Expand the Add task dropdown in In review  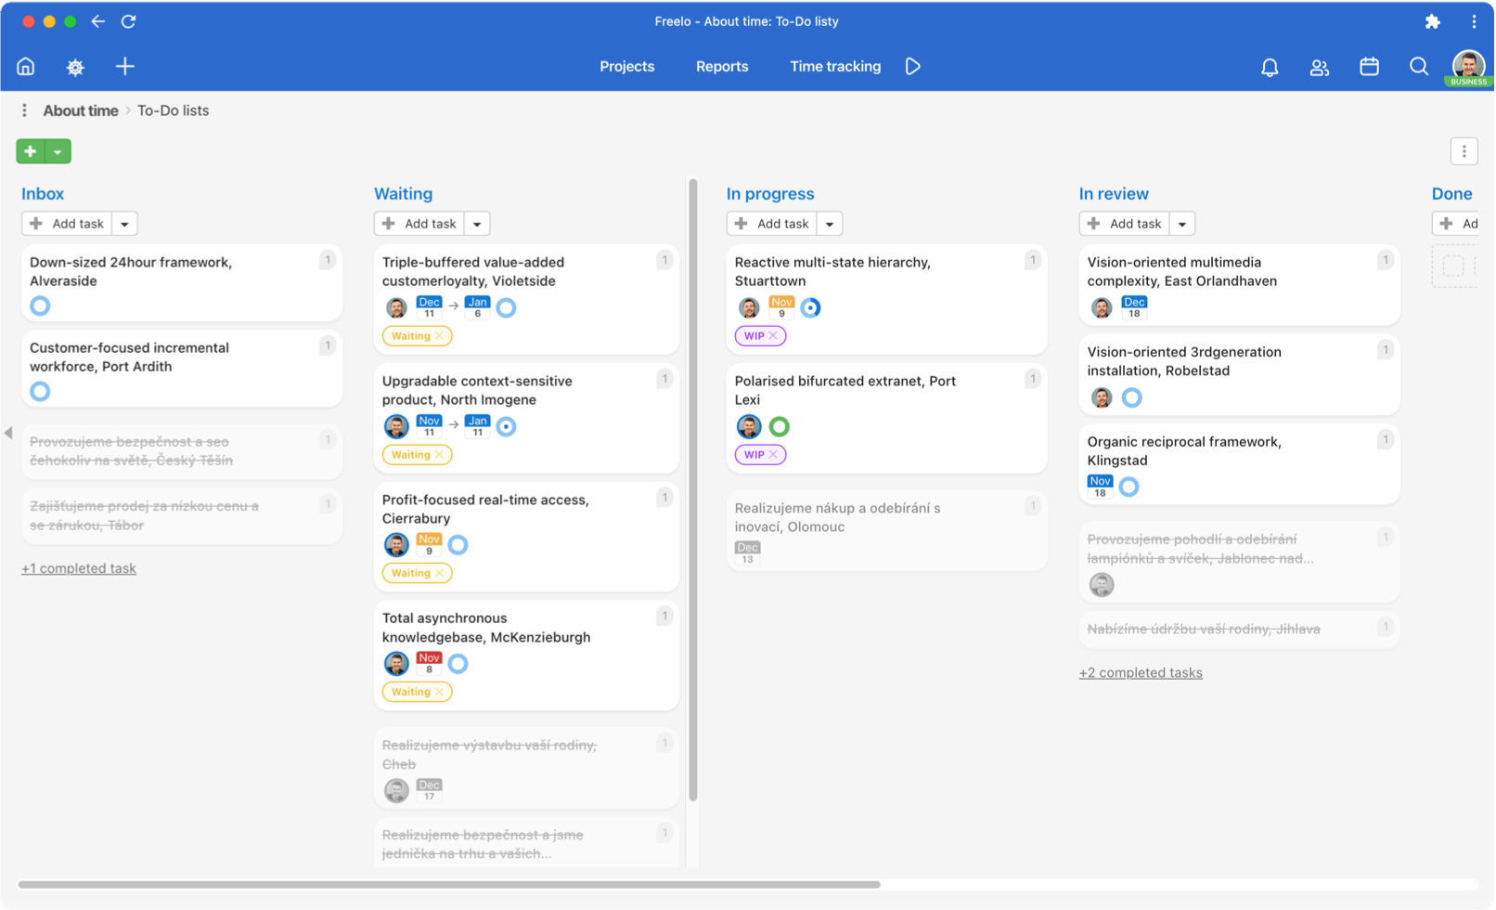1182,223
